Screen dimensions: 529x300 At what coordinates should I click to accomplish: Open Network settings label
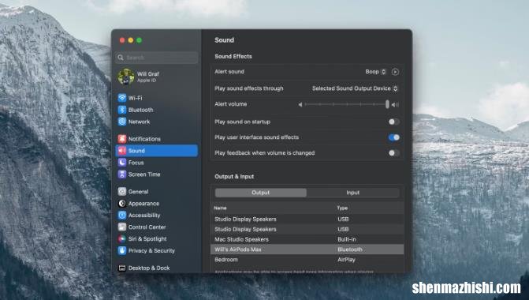(x=139, y=122)
